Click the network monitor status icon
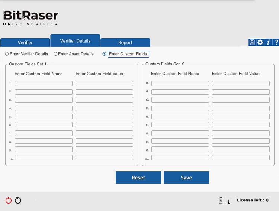Screen dimensions: 279x211 (228, 201)
